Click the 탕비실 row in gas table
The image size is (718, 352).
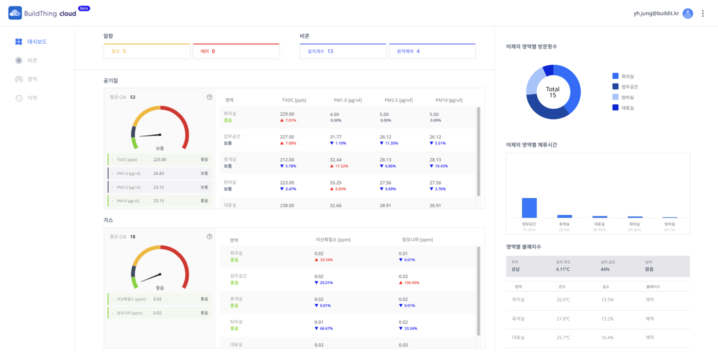point(348,325)
